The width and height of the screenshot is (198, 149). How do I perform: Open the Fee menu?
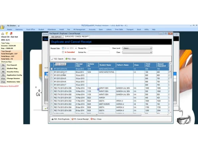tap(69, 29)
